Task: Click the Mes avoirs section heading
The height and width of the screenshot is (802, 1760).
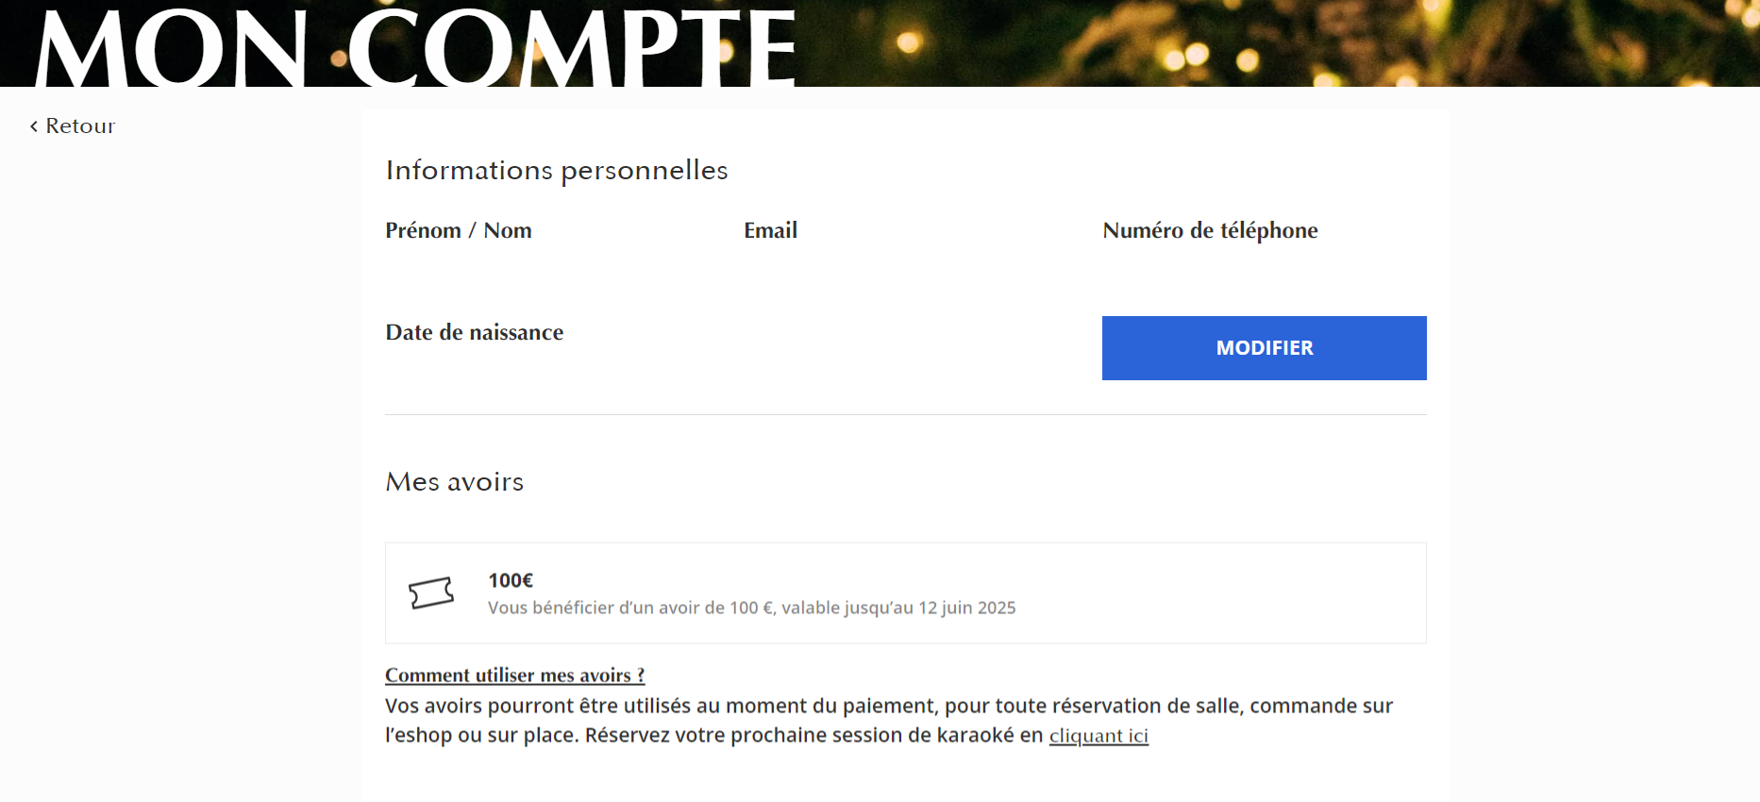Action: tap(455, 482)
